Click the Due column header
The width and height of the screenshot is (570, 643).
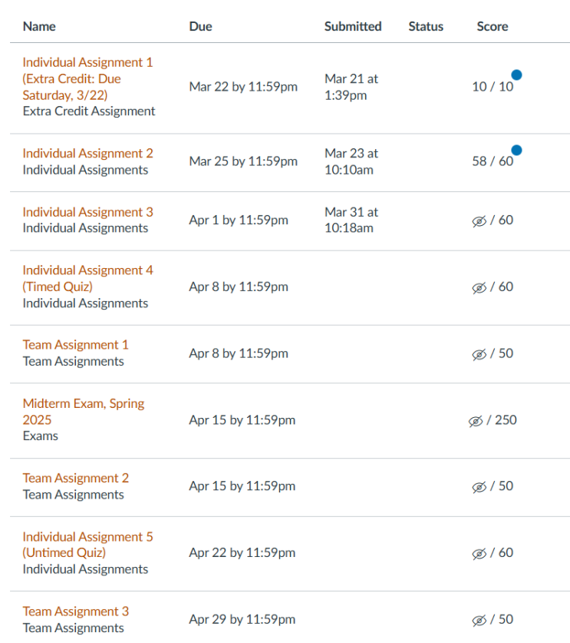tap(200, 26)
